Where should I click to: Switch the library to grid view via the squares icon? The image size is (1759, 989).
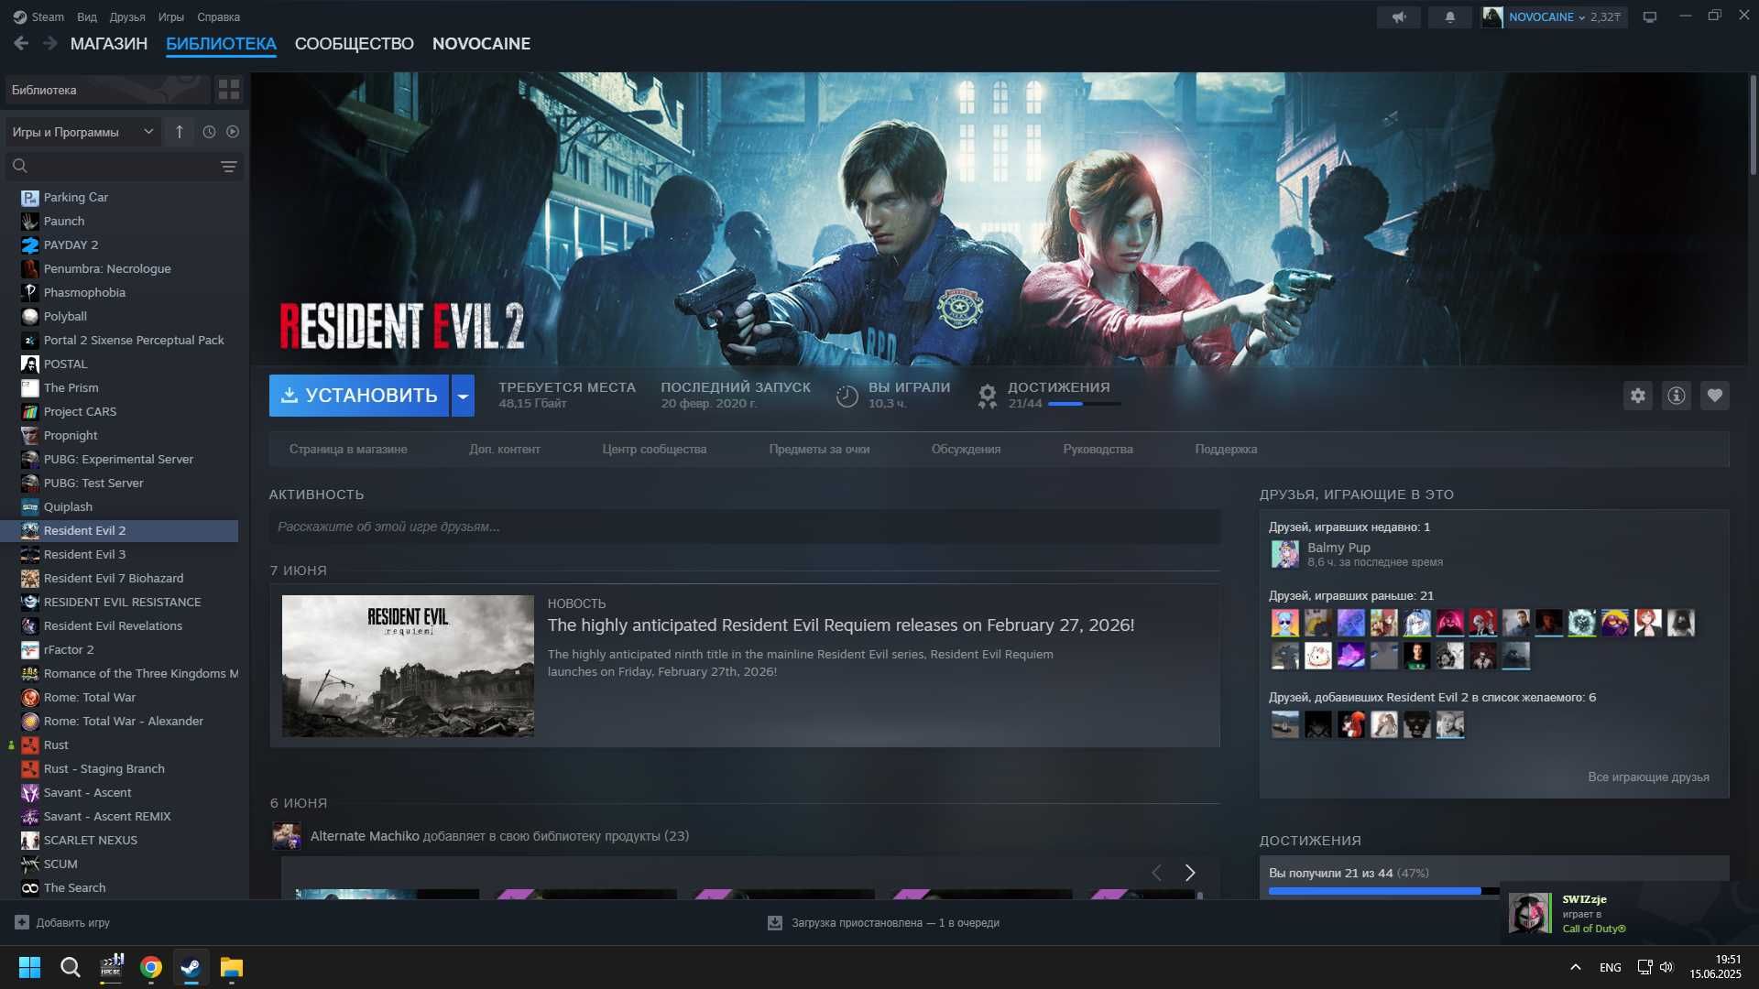pos(229,89)
